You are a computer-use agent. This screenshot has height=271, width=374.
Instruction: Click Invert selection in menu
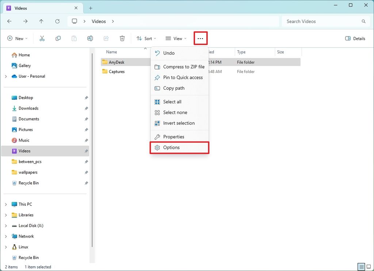(180, 123)
